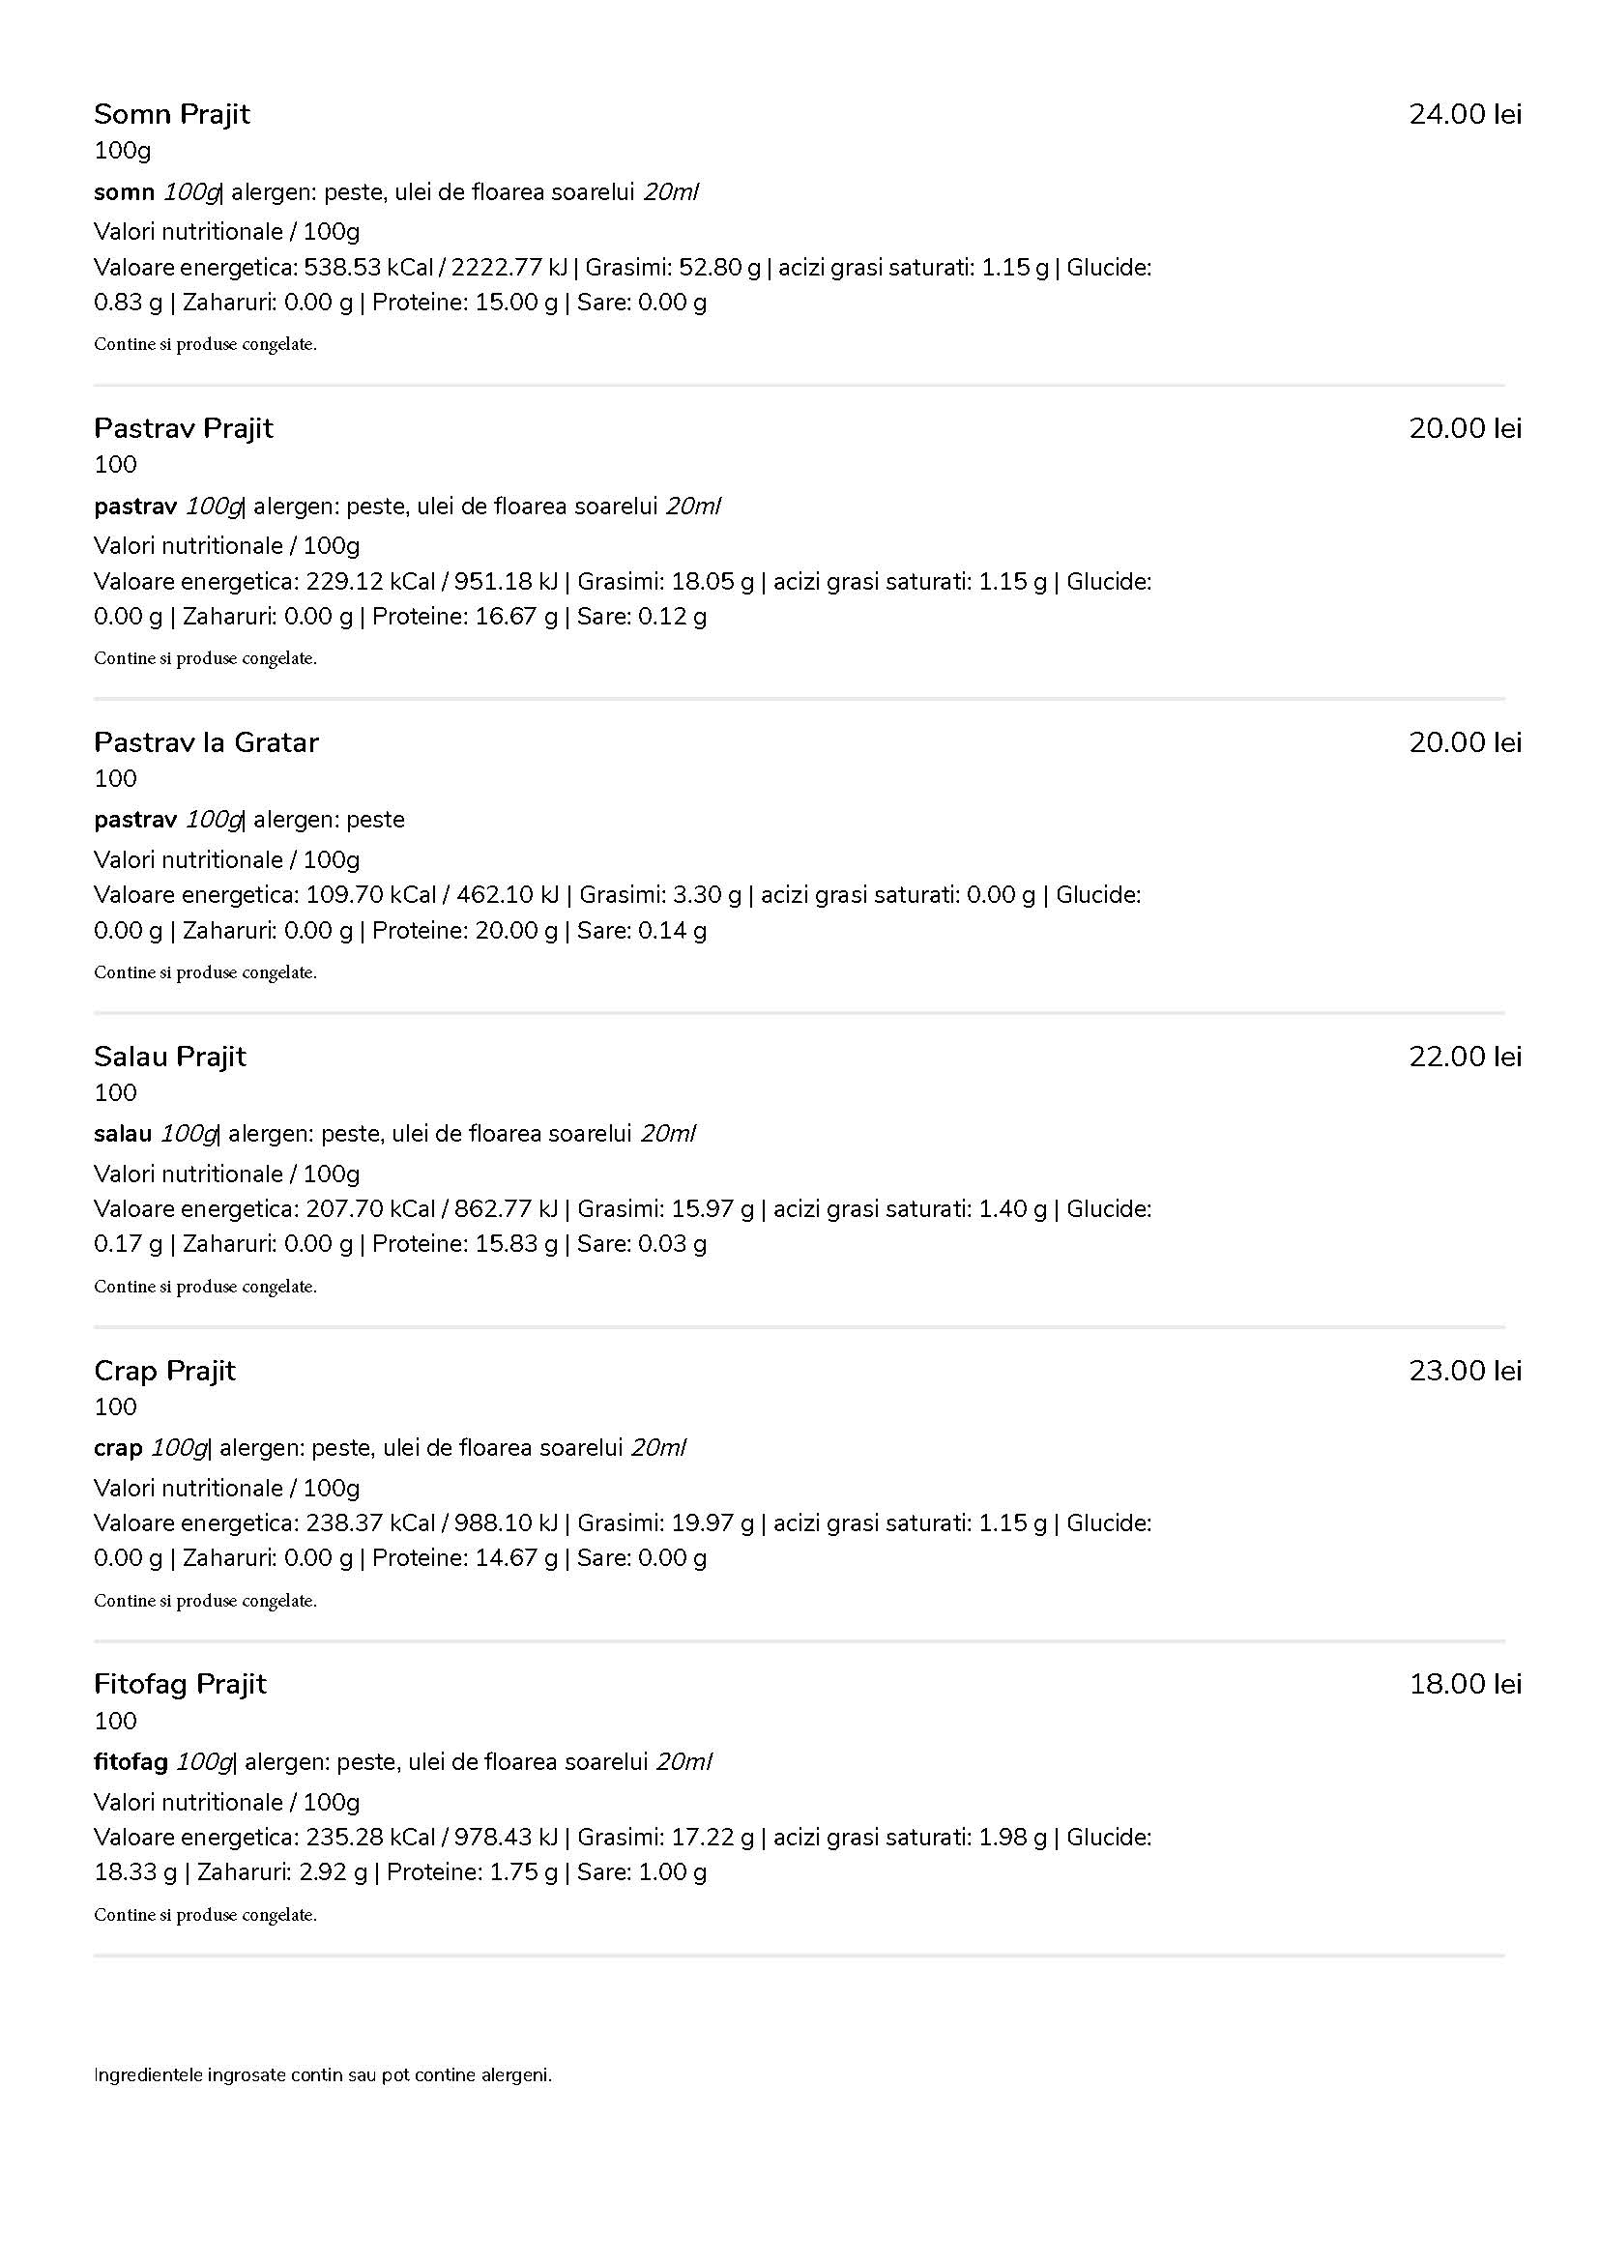The image size is (1599, 2261).
Task: Click the 109.70 kCal energy value line
Action: [x=618, y=913]
